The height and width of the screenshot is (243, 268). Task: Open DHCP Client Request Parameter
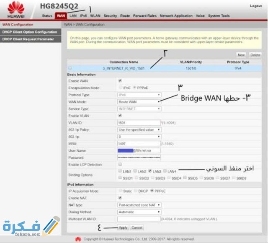point(31,39)
